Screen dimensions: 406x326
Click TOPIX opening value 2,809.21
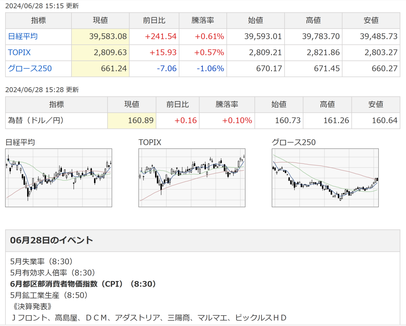pyautogui.click(x=265, y=53)
